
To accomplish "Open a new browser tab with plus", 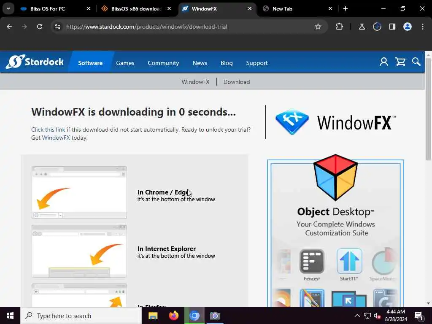I will [346, 9].
